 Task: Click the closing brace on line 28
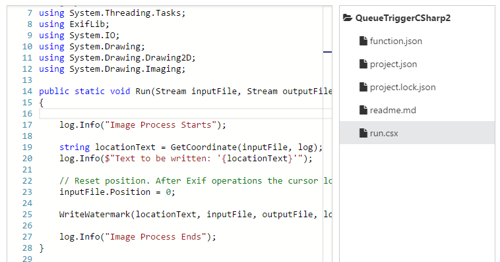(x=41, y=248)
